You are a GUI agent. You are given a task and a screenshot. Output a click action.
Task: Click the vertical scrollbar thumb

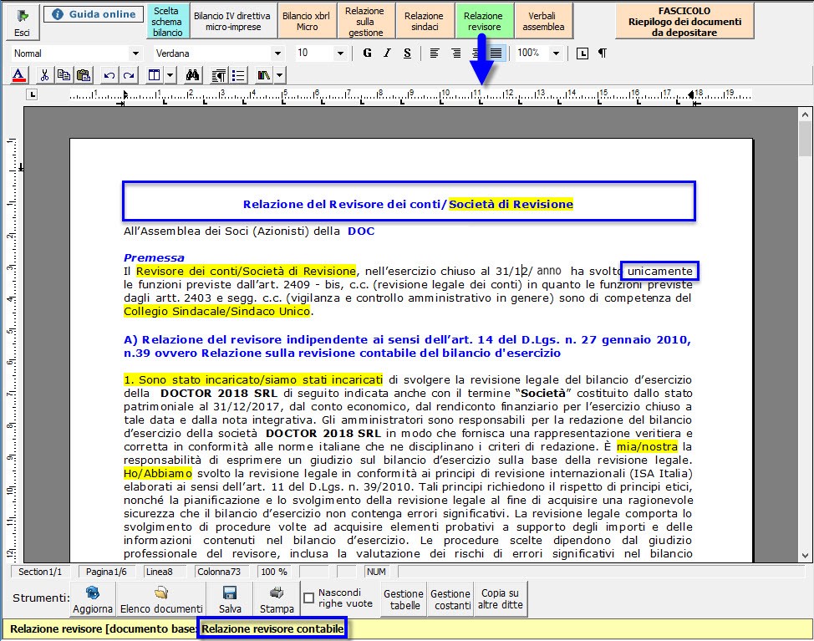tap(805, 139)
